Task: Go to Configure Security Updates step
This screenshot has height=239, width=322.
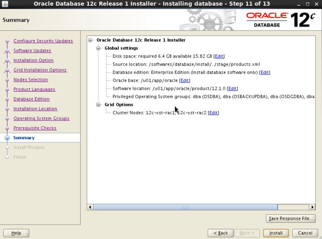Action: tap(43, 41)
